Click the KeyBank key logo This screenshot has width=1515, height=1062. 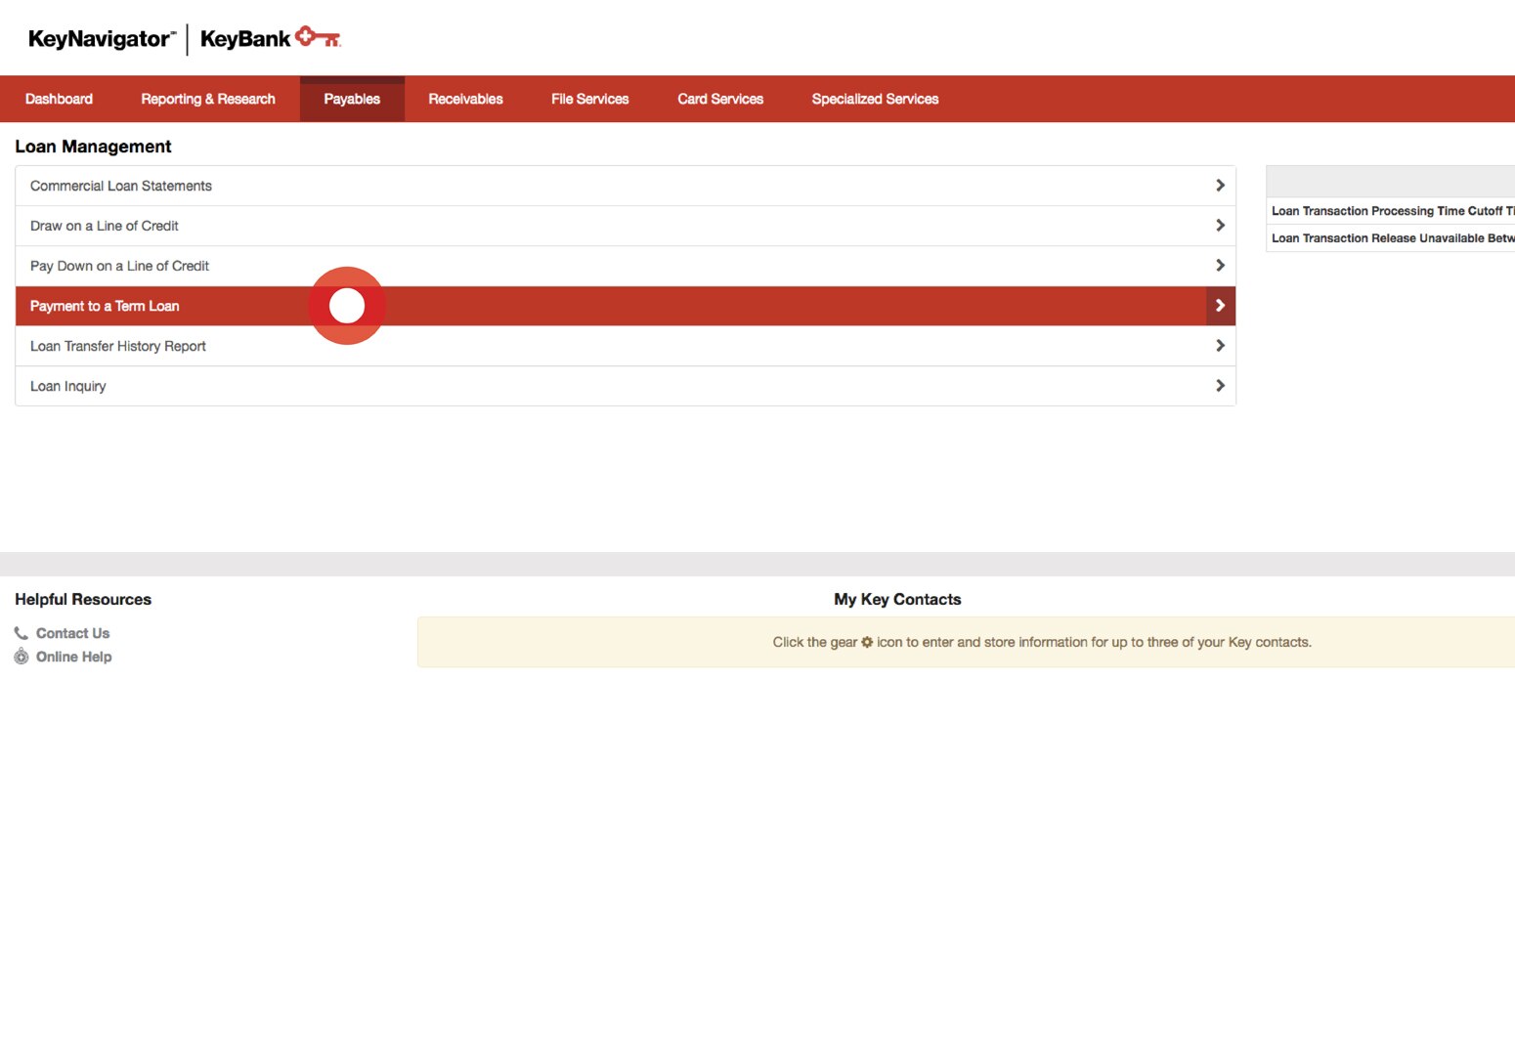click(318, 37)
